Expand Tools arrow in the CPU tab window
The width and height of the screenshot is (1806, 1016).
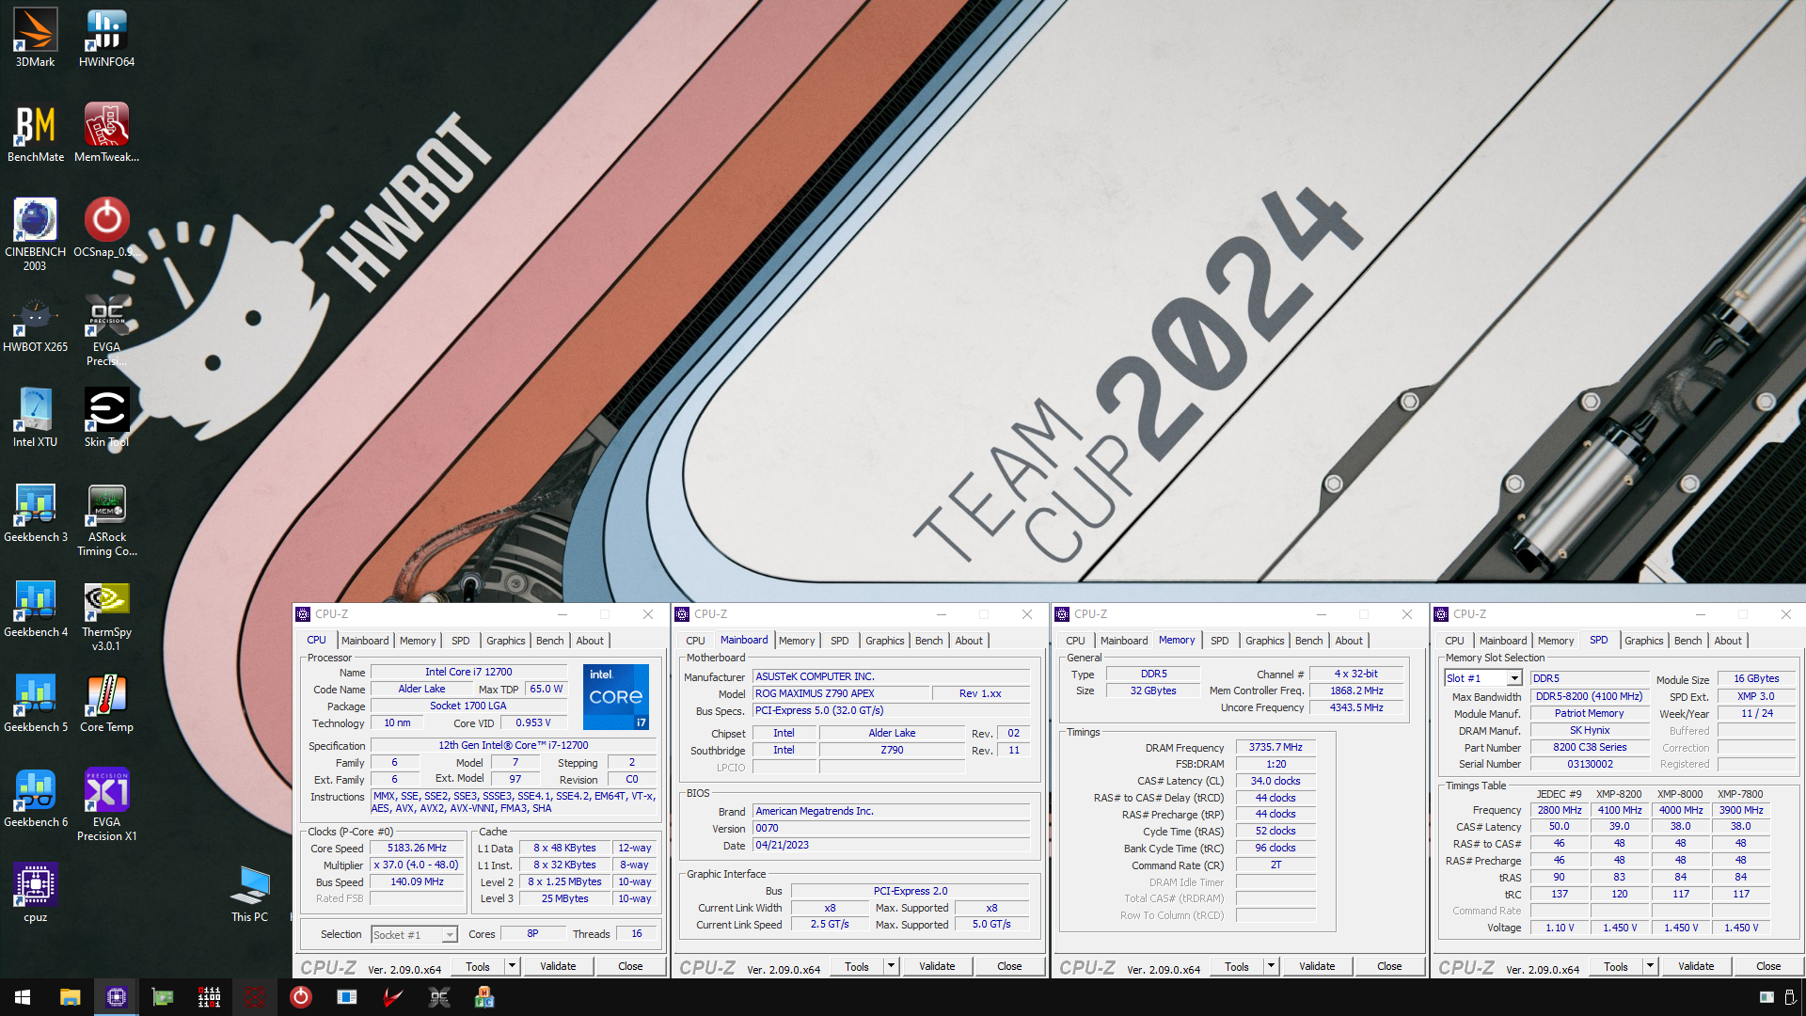[512, 966]
